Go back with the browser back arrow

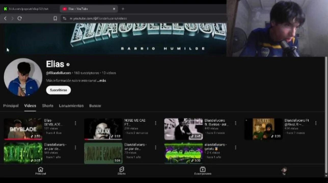[5, 18]
